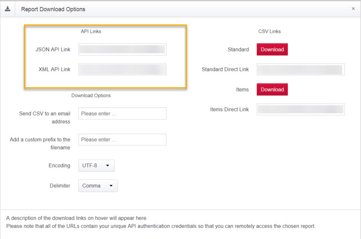The image size is (361, 239).
Task: Click the download icon in dialog header
Action: tap(8, 9)
